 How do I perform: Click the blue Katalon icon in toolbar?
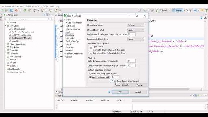(x=12, y=10)
